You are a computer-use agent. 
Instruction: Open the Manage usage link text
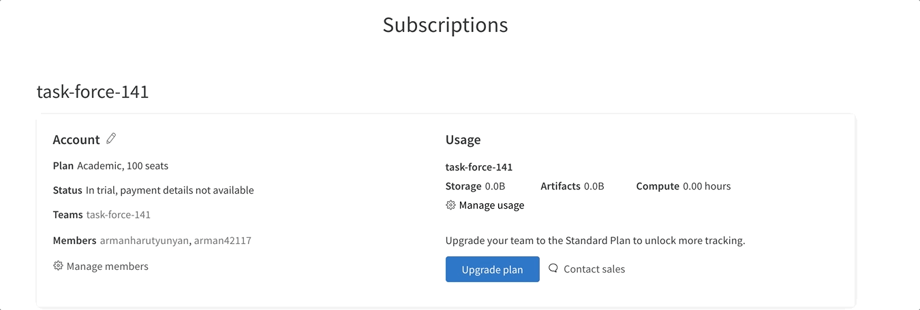pyautogui.click(x=491, y=205)
